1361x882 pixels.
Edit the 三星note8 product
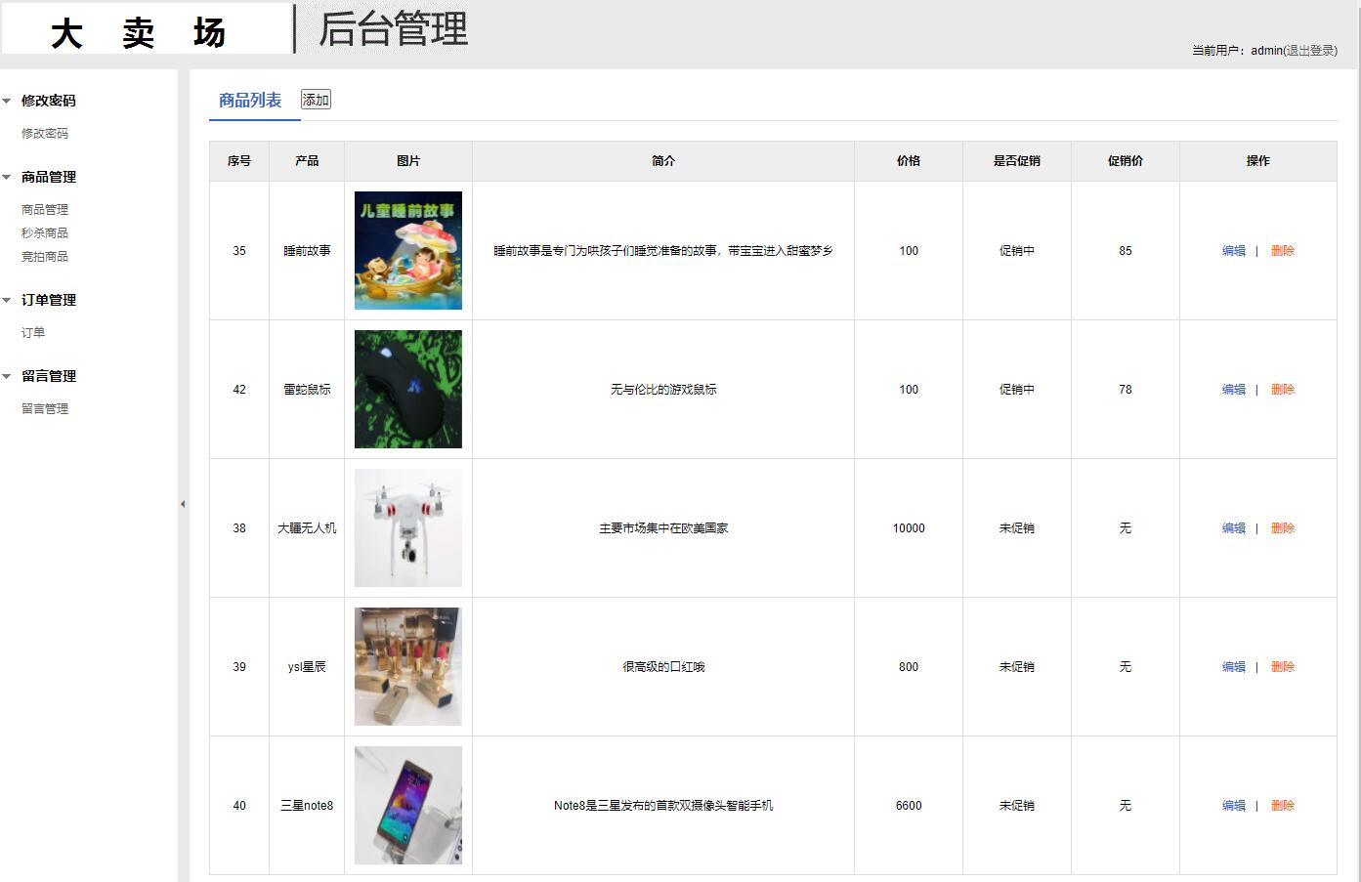coord(1233,805)
